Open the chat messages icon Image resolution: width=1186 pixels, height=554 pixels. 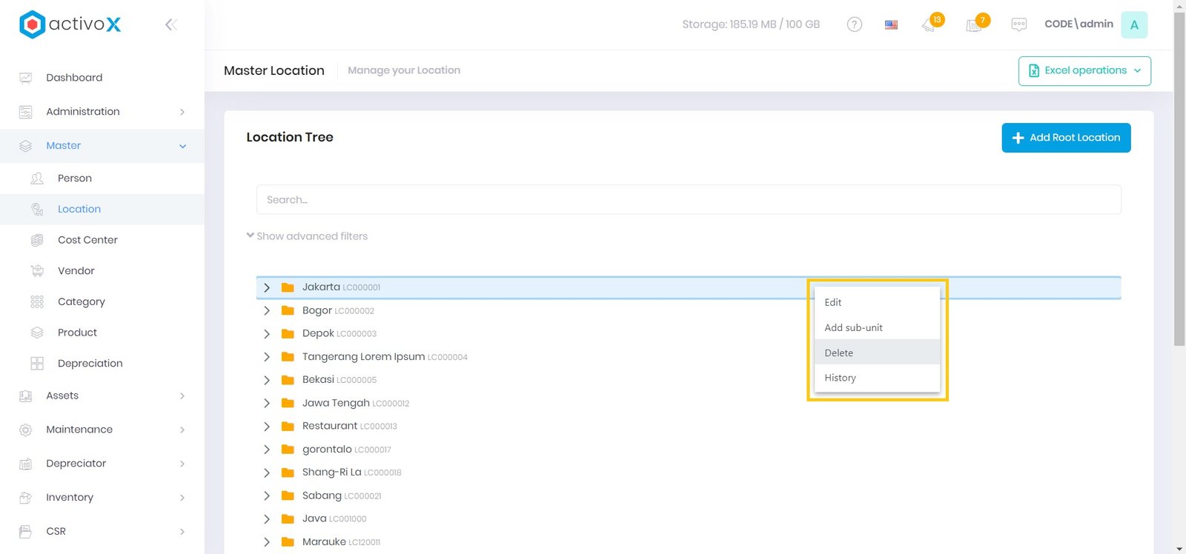coord(1018,24)
